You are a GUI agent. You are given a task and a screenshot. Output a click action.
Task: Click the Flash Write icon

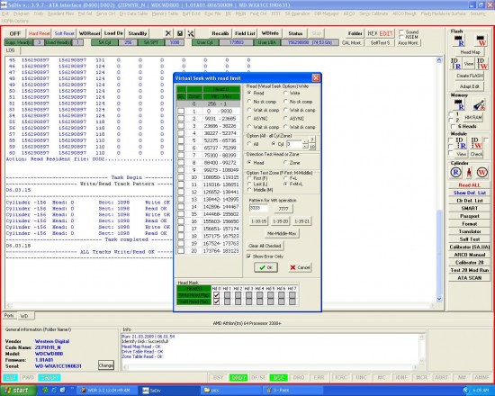(x=481, y=40)
